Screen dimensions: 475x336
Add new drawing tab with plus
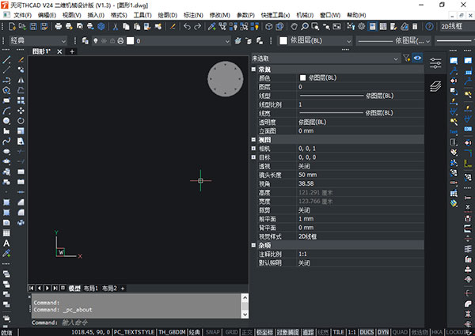coord(71,51)
